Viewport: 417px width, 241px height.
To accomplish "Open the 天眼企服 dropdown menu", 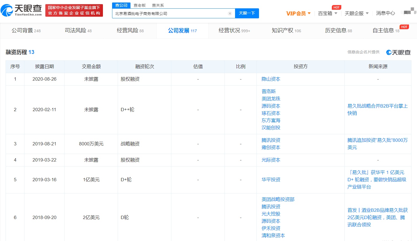I will coord(357,13).
